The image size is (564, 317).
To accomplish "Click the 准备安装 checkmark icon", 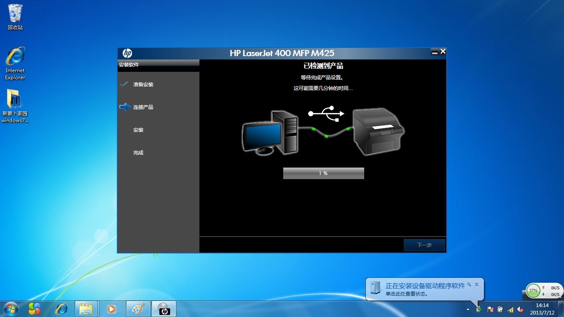I will click(124, 84).
